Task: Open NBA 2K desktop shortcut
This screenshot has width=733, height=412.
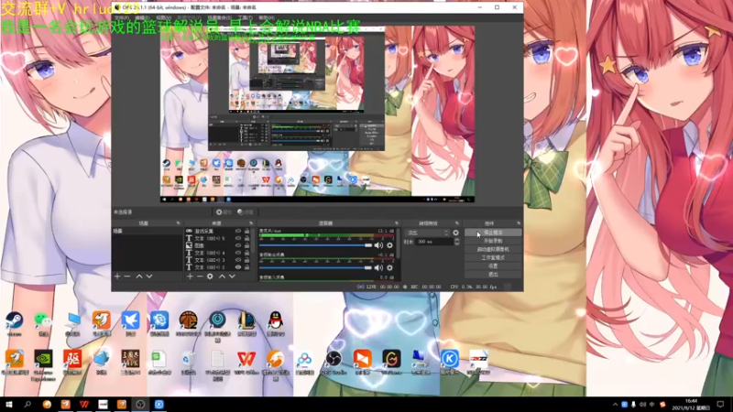Action: coord(188,324)
